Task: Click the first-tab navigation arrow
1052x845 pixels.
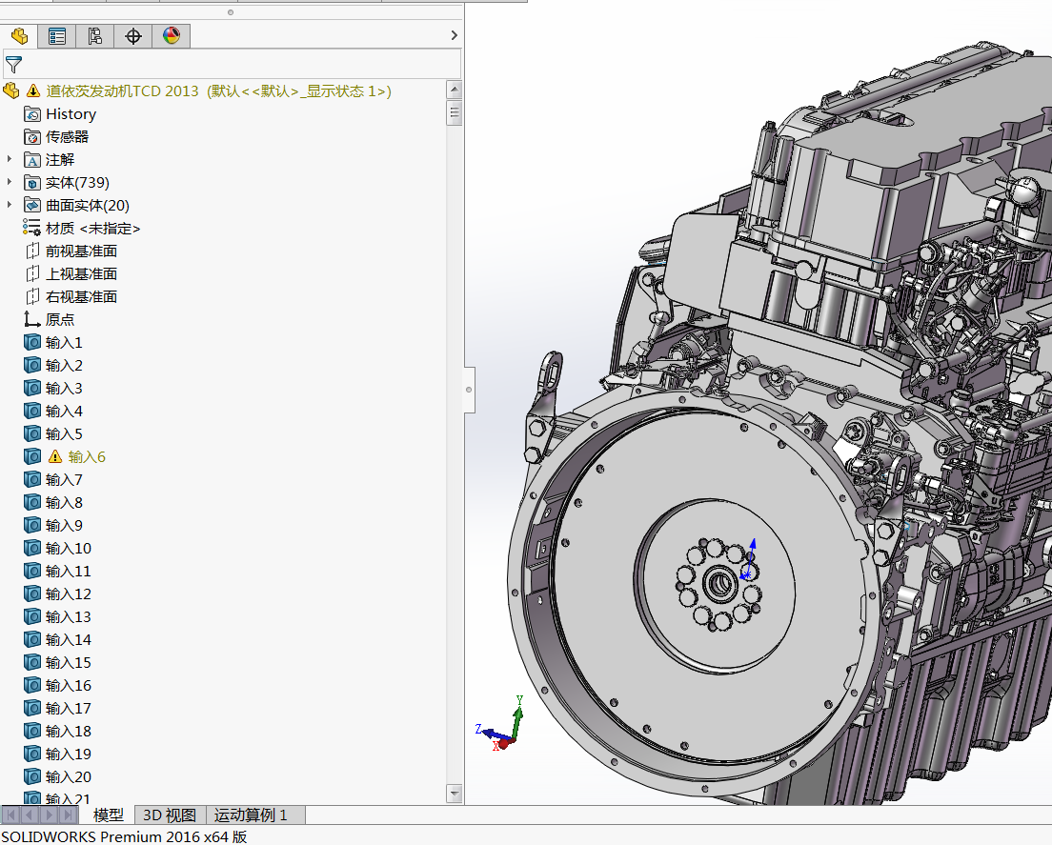Action: [10, 815]
